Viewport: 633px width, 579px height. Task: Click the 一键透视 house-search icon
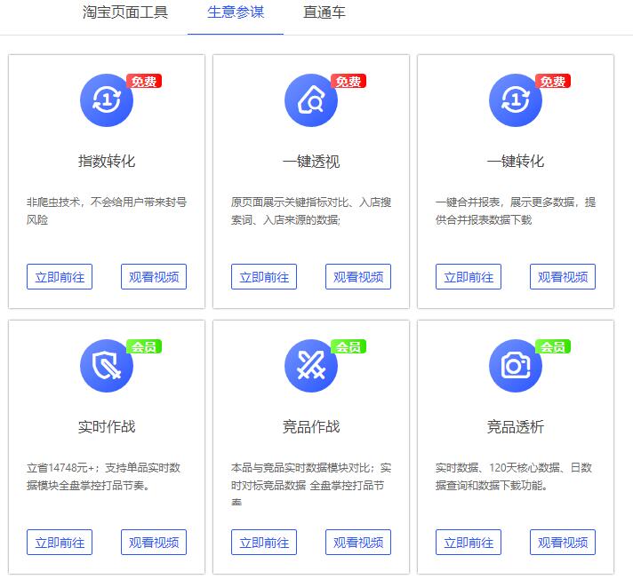pos(311,100)
